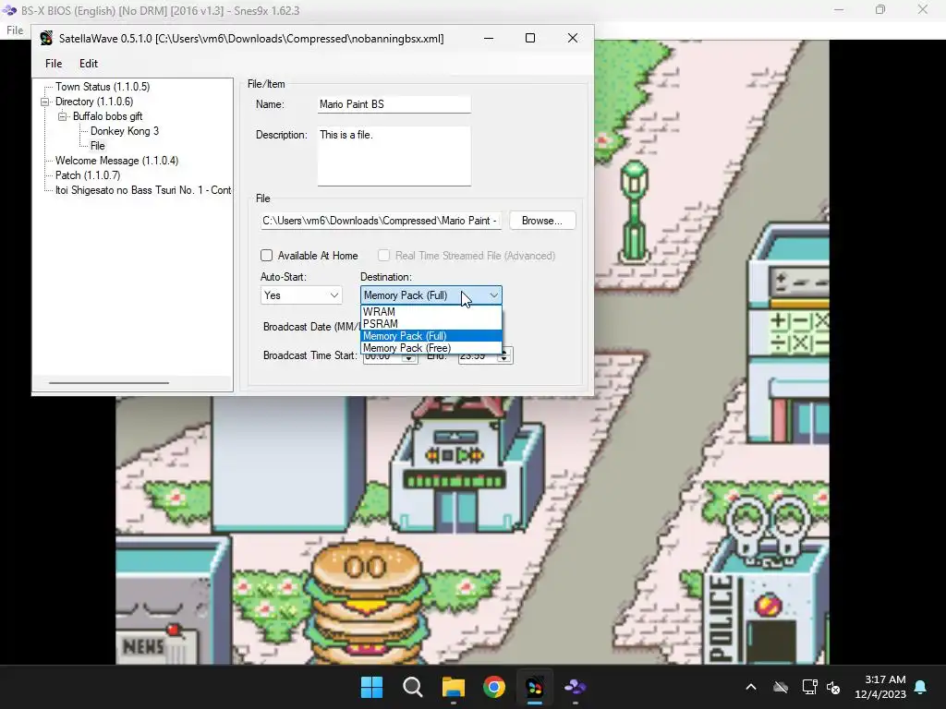The image size is (946, 709).
Task: Choose Memory Pack (Full) in dropdown list
Action: click(431, 336)
